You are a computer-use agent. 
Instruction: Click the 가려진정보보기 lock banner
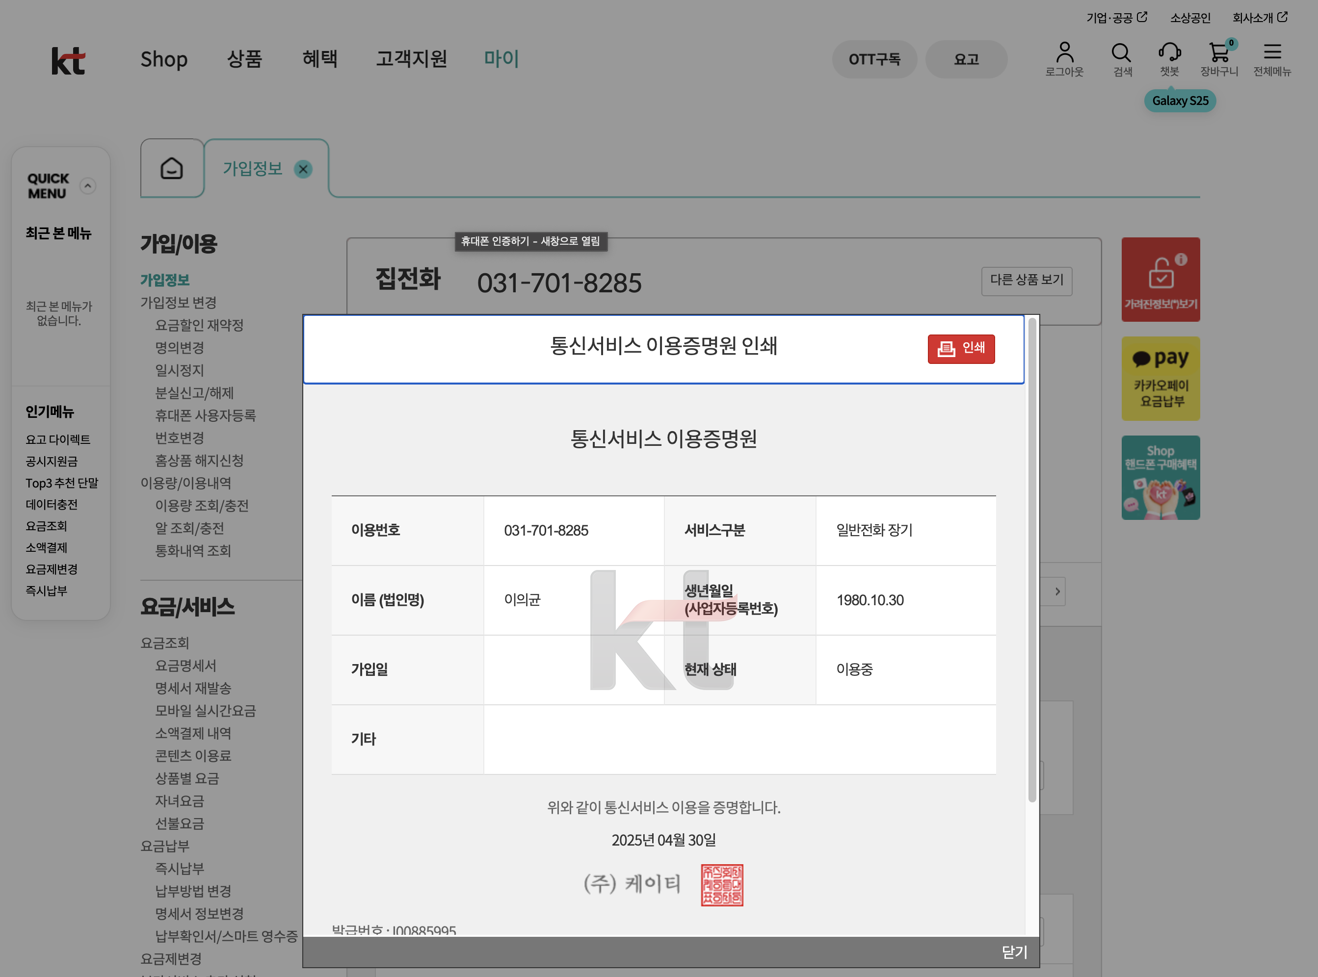coord(1160,280)
